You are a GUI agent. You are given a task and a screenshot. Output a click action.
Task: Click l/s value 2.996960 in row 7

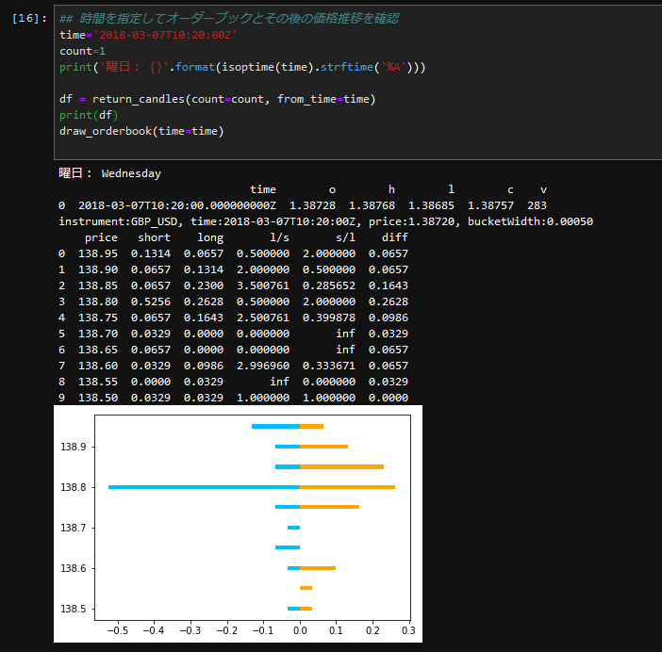pos(263,366)
